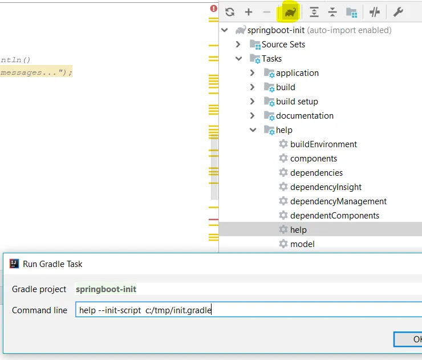Select the springboot-init project row

(320, 30)
